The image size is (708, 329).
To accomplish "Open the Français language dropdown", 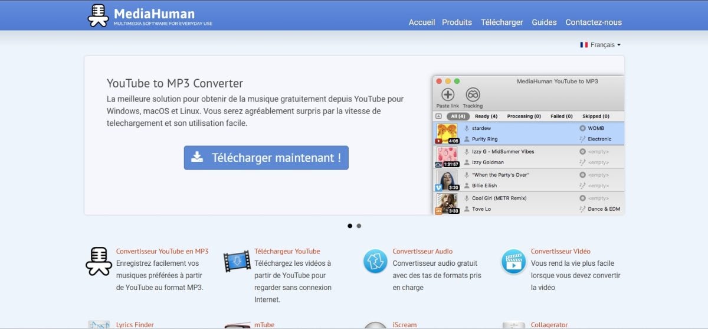I will (601, 45).
